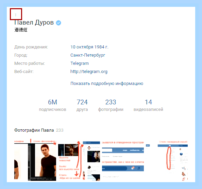Open first photo thumbnail with man in black shirt
This screenshot has width=202, height=189.
click(35, 160)
